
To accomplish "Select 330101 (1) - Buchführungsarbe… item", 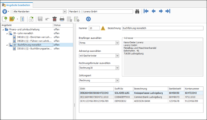I will click(35, 49).
